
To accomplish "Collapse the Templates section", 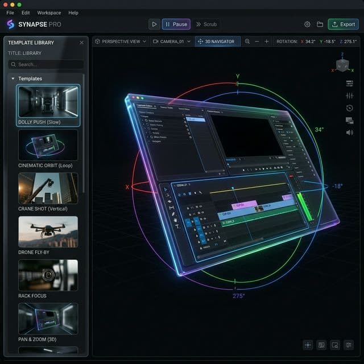I will pyautogui.click(x=13, y=78).
